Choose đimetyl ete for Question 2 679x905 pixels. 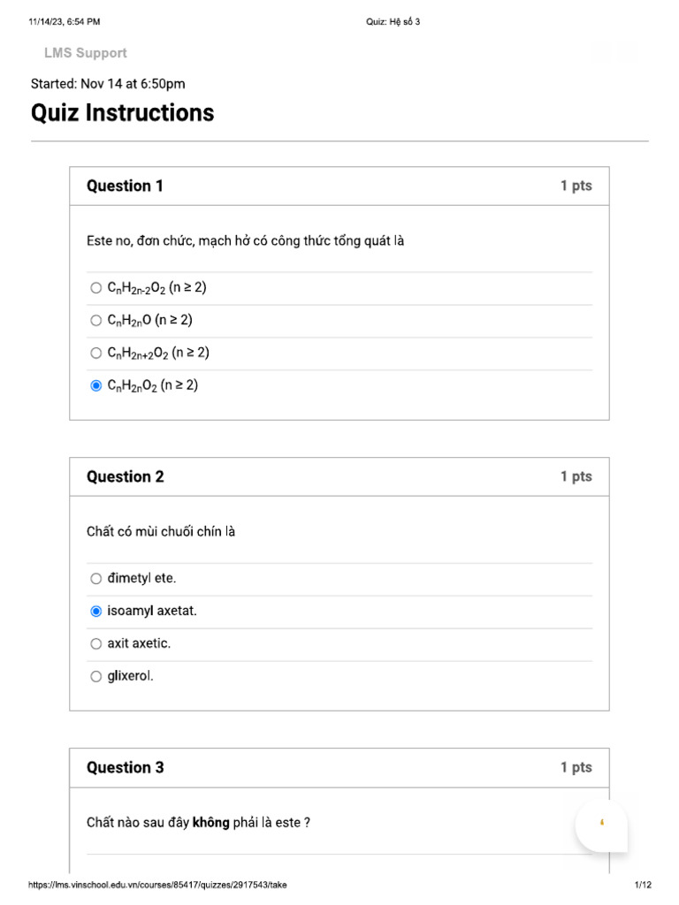[96, 579]
